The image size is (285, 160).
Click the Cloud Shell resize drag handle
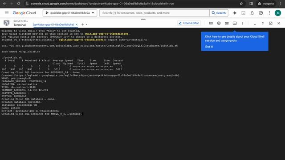pos(143,19)
